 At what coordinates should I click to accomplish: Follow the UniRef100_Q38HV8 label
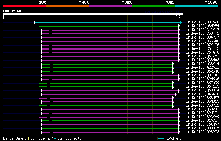[202, 60]
